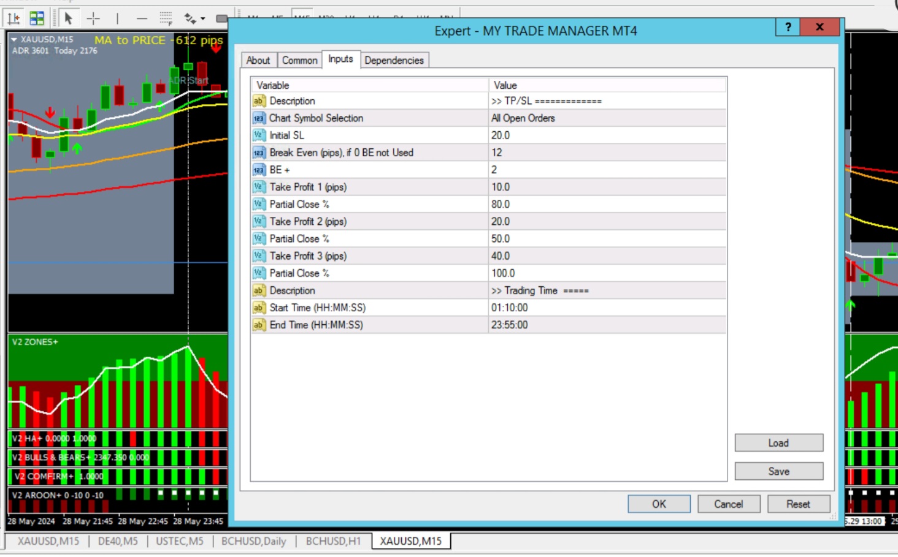Open the BCHUSD,H1 chart tab
Image resolution: width=898 pixels, height=557 pixels.
click(333, 541)
